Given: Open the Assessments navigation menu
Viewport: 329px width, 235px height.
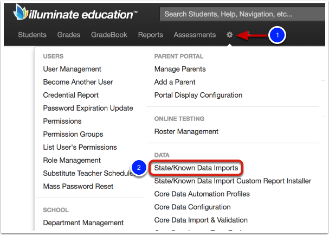Looking at the screenshot, I should pyautogui.click(x=195, y=35).
